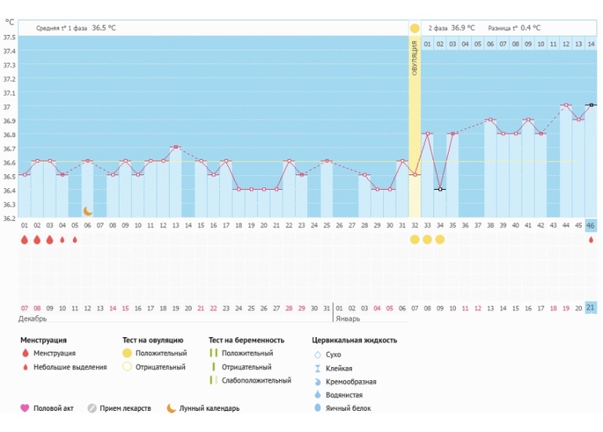Click the Декабрь month label
This screenshot has width=603, height=432.
(x=33, y=319)
